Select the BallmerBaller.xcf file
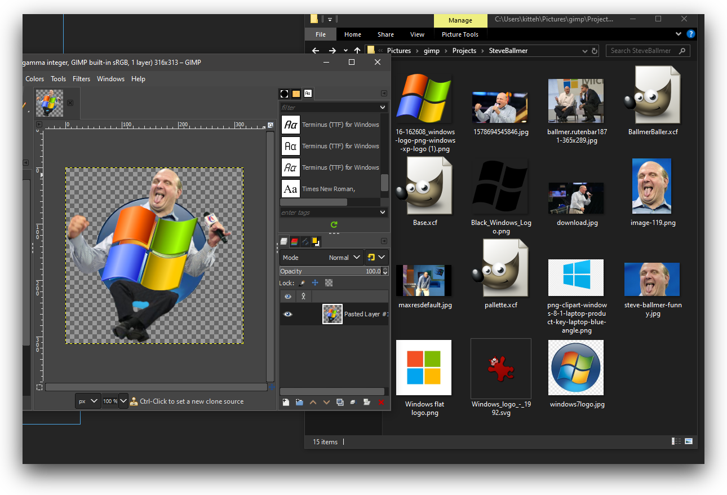 653,101
